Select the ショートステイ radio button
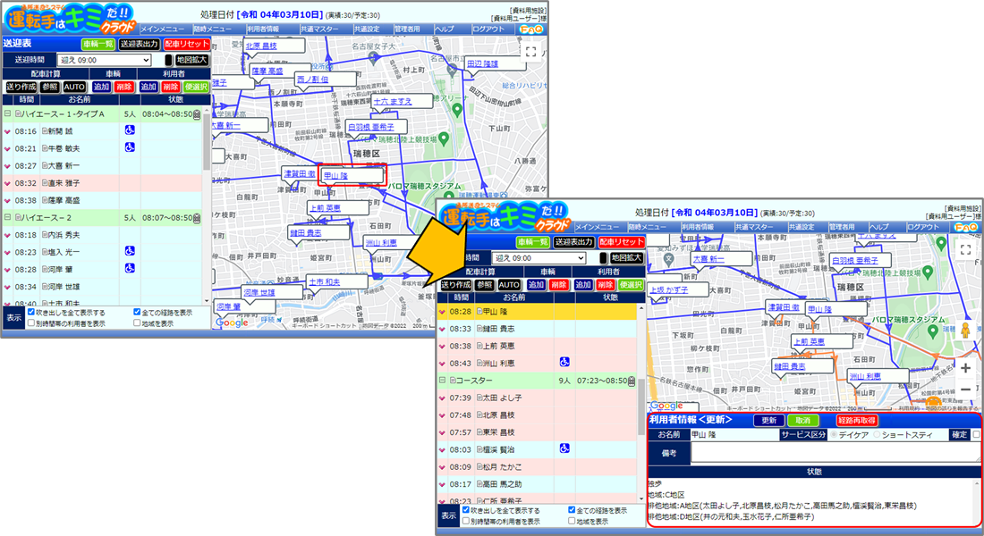 coord(877,434)
